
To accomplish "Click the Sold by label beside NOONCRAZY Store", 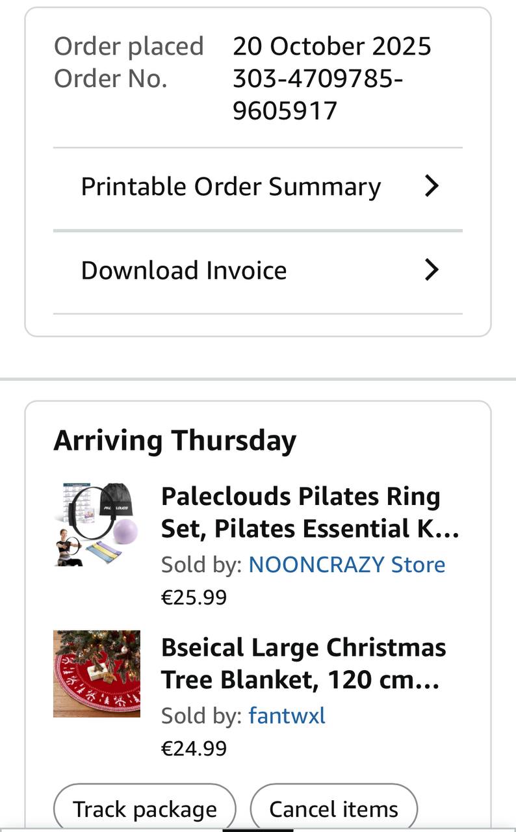I will [x=201, y=564].
